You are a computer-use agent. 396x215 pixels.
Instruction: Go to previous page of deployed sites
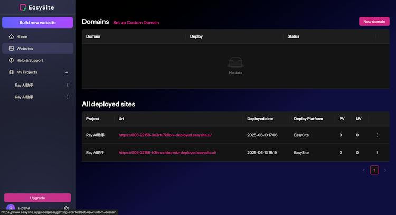363,170
